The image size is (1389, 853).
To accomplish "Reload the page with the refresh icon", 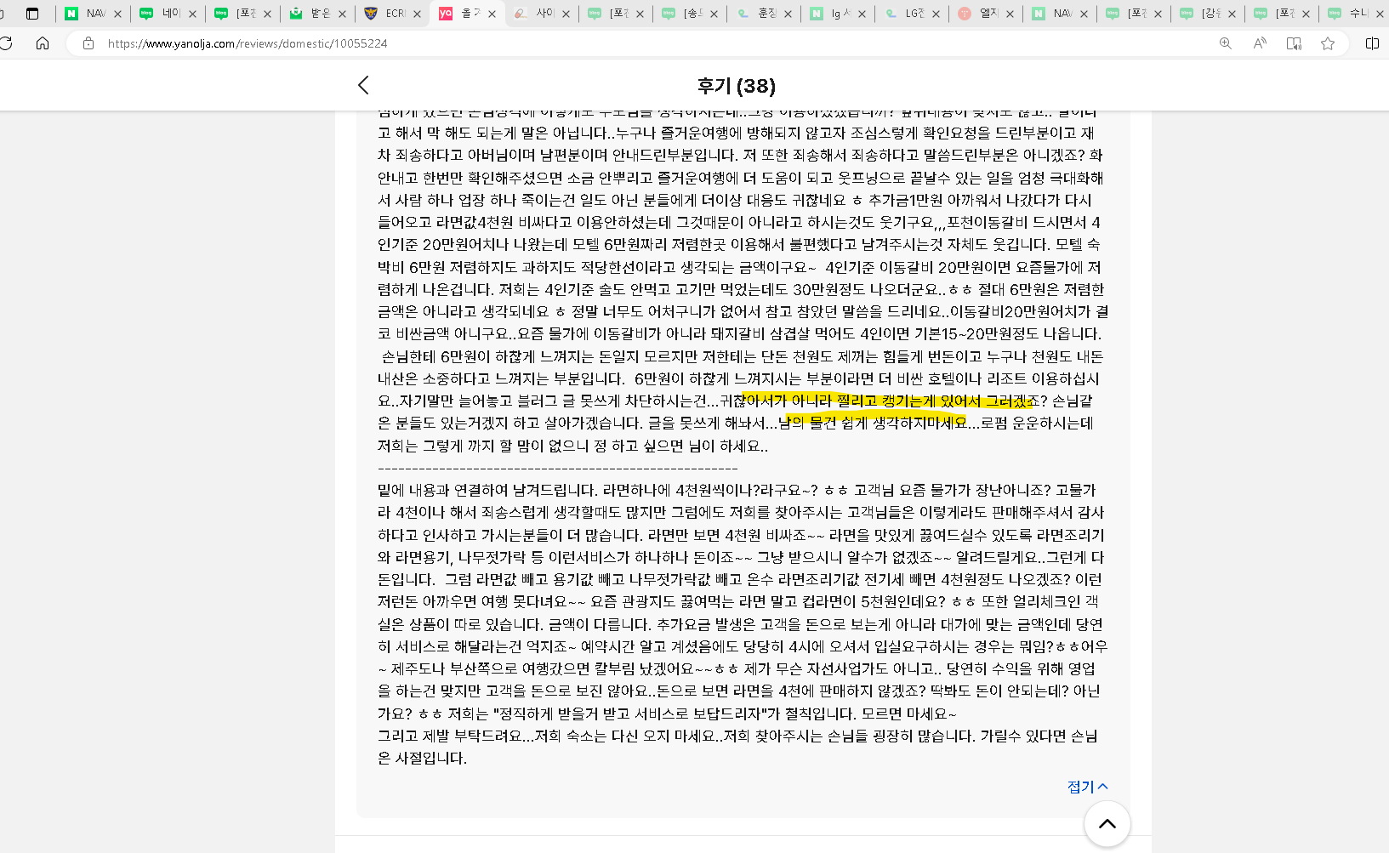I will coord(6,43).
